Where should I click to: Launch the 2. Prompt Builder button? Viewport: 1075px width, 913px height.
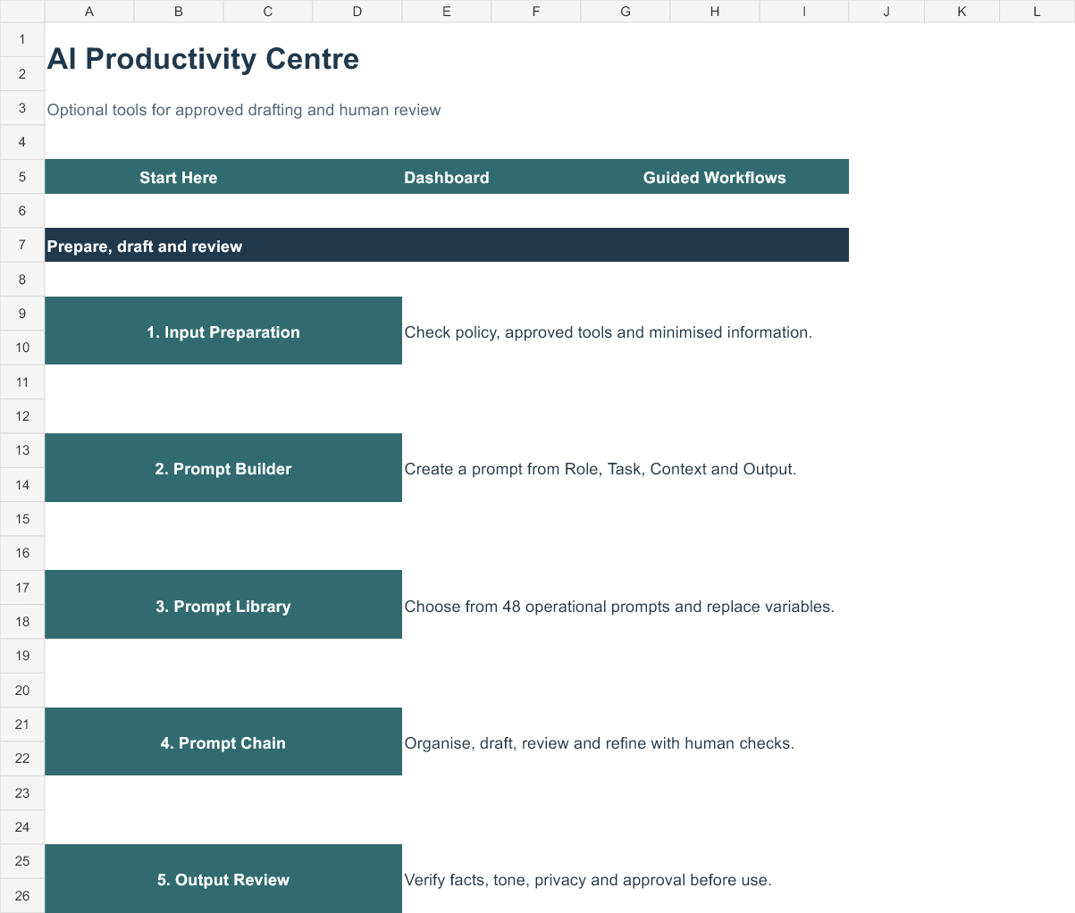tap(223, 468)
